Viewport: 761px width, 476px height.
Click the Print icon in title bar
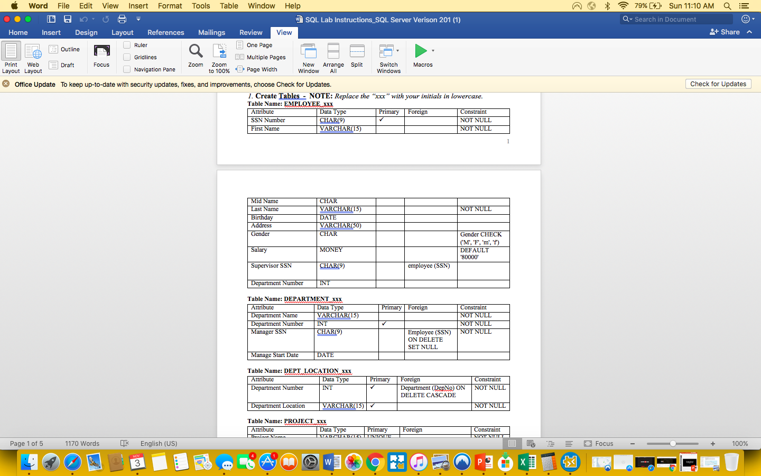point(122,19)
